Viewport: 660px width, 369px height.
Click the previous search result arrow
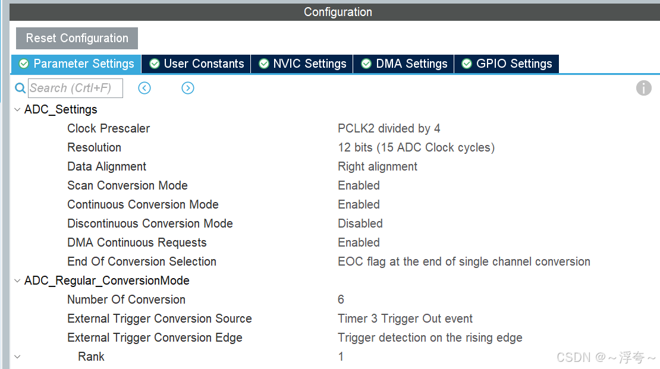144,87
